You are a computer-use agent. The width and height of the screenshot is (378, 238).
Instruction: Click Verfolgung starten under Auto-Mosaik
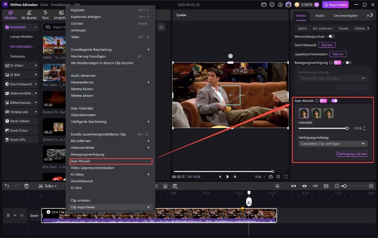[352, 154]
